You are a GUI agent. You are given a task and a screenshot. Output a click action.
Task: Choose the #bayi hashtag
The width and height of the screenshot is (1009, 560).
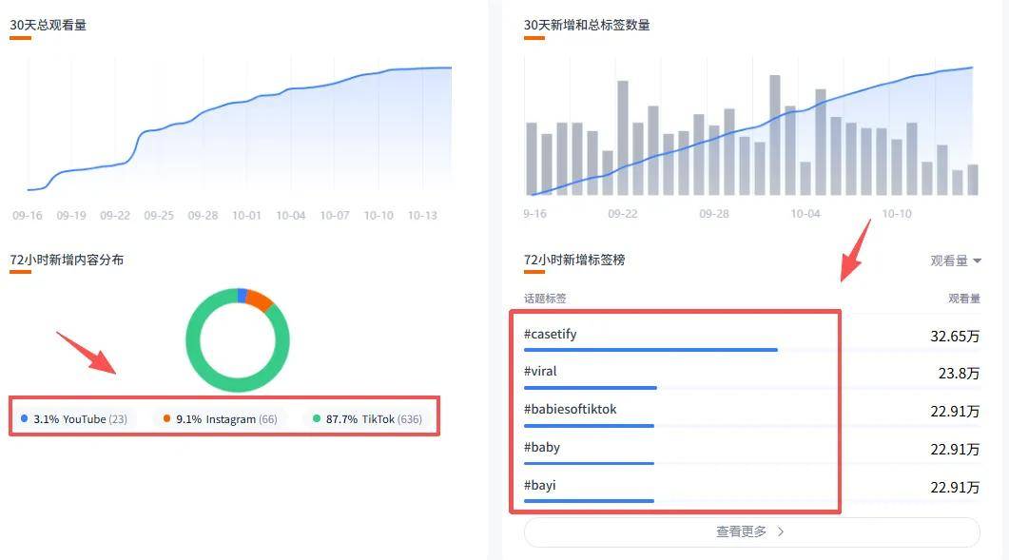pos(539,485)
